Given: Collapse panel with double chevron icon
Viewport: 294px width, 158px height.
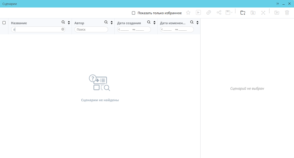Looking at the screenshot, I should pyautogui.click(x=278, y=4).
